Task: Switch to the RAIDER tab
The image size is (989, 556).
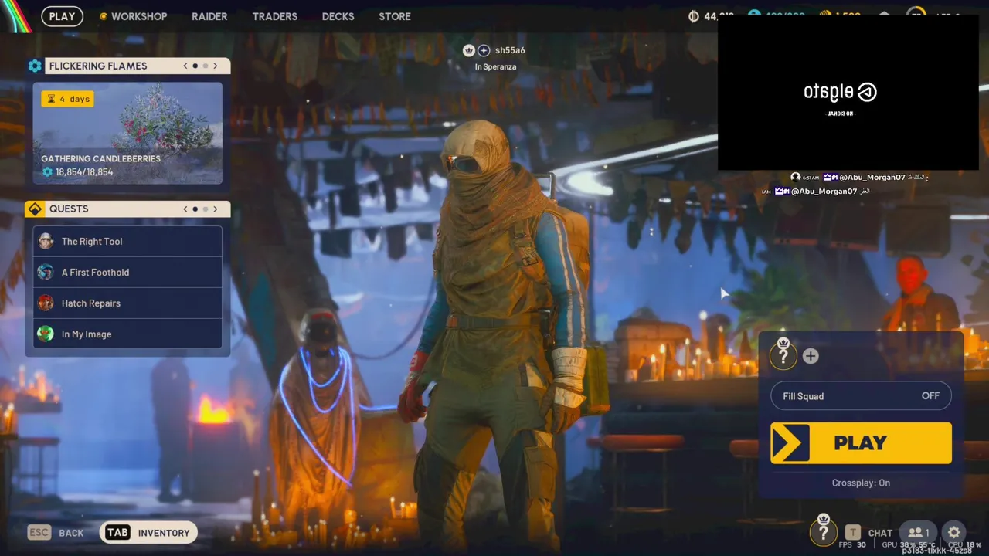Action: pyautogui.click(x=209, y=16)
